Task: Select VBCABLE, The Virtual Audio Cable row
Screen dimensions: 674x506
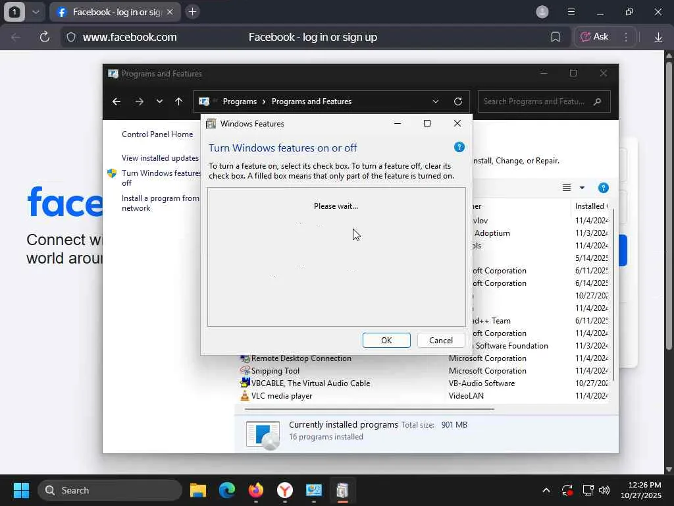Action: point(423,383)
